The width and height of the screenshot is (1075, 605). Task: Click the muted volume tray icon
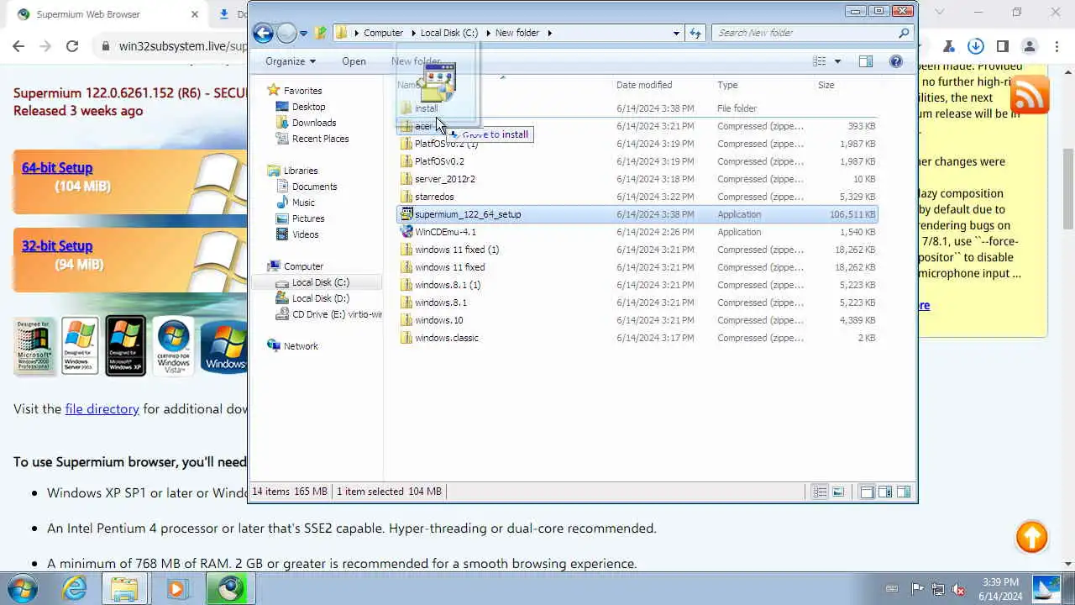(958, 589)
